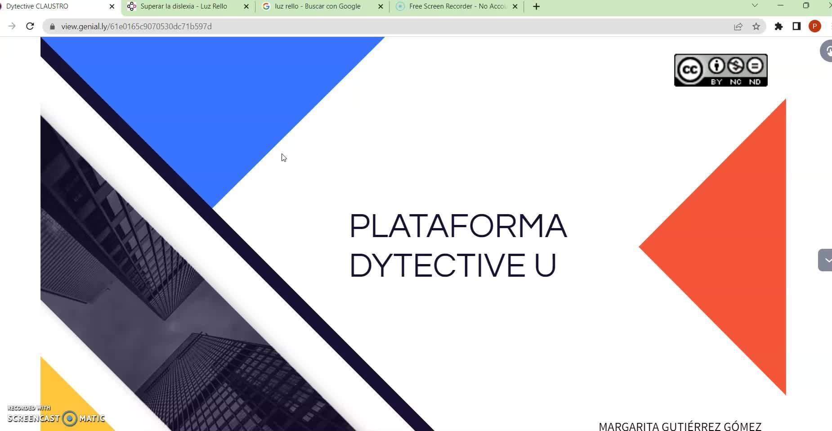Go forward to the next page
The width and height of the screenshot is (832, 431).
pos(12,27)
